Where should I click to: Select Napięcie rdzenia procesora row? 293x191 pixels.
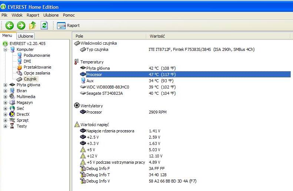(182, 131)
